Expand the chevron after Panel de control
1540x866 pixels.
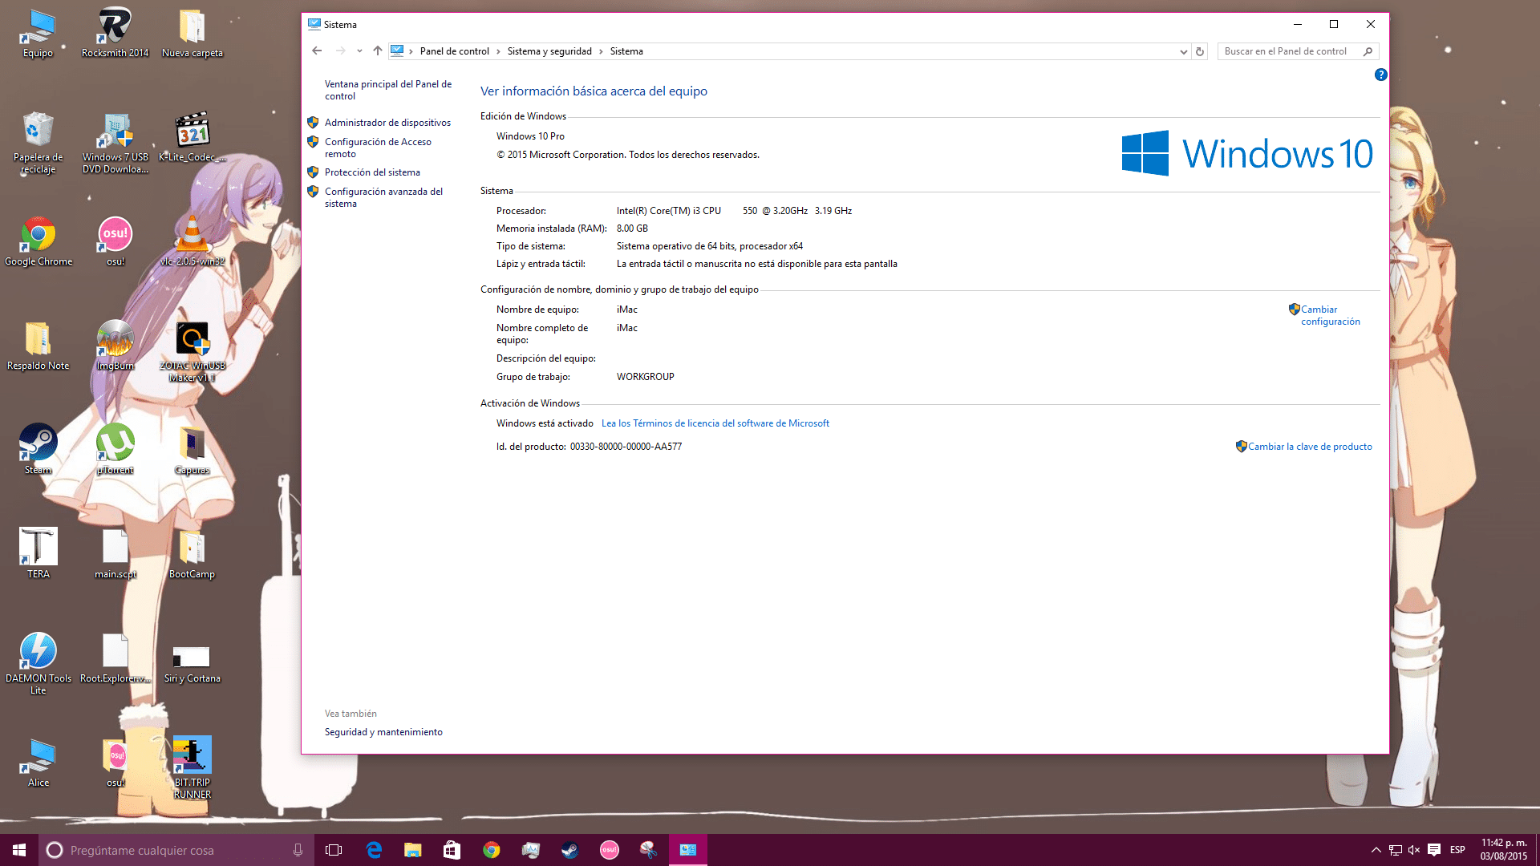click(x=498, y=51)
